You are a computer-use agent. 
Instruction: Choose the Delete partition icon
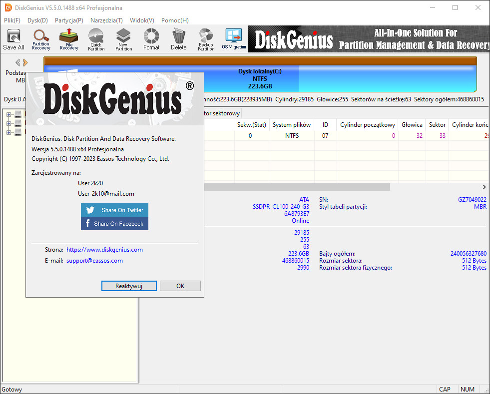[x=179, y=39]
